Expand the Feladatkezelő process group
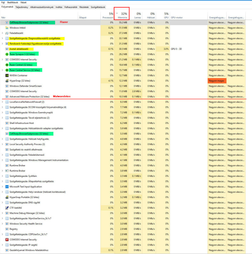This screenshot has height=254, width=252. [2, 33]
